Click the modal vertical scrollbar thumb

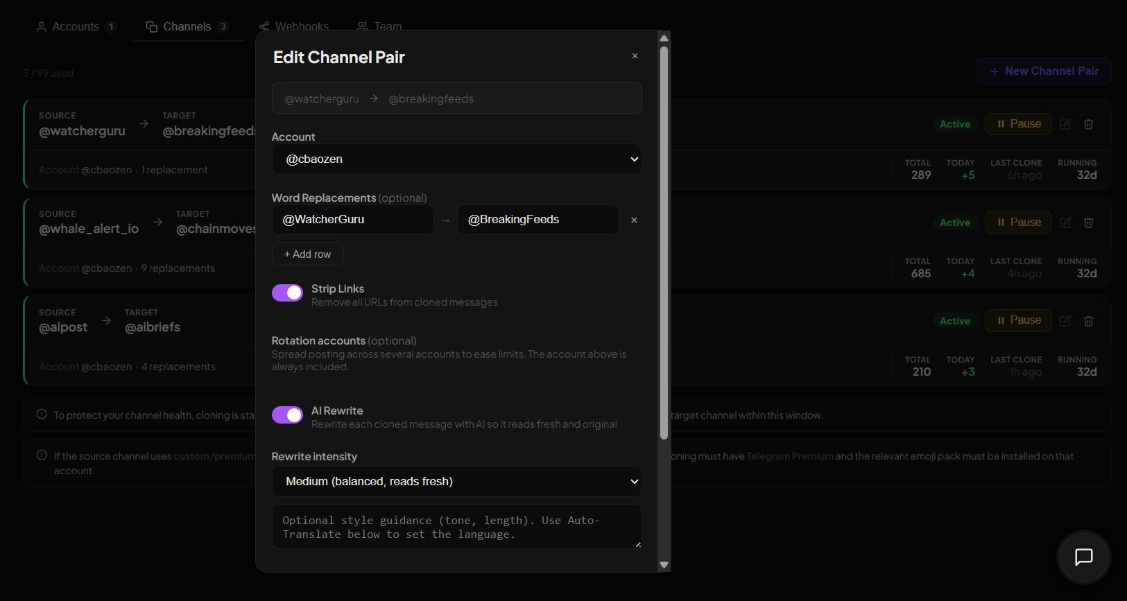pos(664,243)
